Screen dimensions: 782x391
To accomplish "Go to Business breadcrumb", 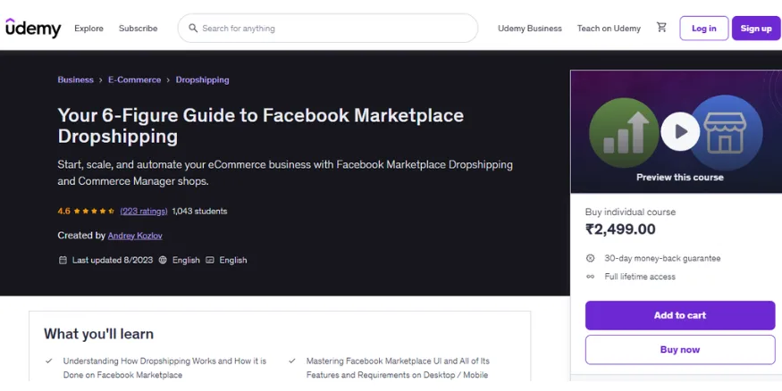I will point(75,79).
